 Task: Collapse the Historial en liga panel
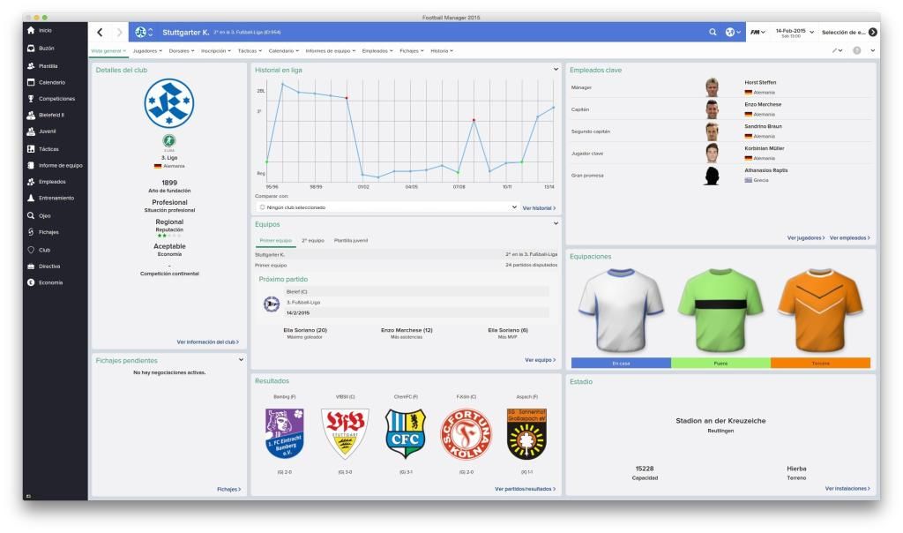coord(556,69)
